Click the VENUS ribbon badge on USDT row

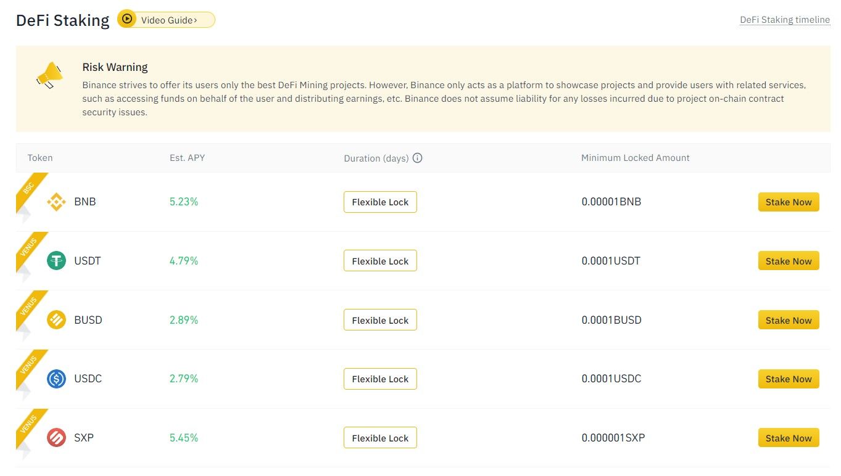29,248
